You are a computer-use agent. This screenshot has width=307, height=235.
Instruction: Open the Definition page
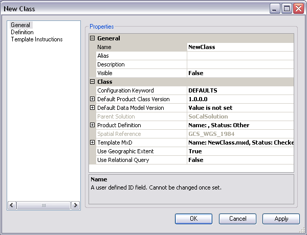pyautogui.click(x=22, y=32)
